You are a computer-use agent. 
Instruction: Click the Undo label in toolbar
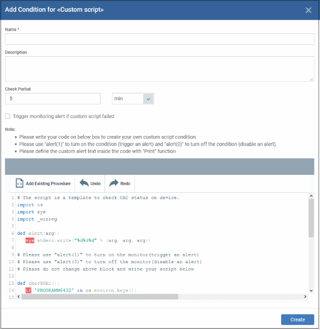96,184
